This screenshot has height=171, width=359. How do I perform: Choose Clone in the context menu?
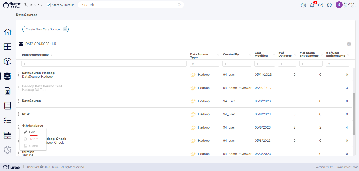tap(33, 146)
